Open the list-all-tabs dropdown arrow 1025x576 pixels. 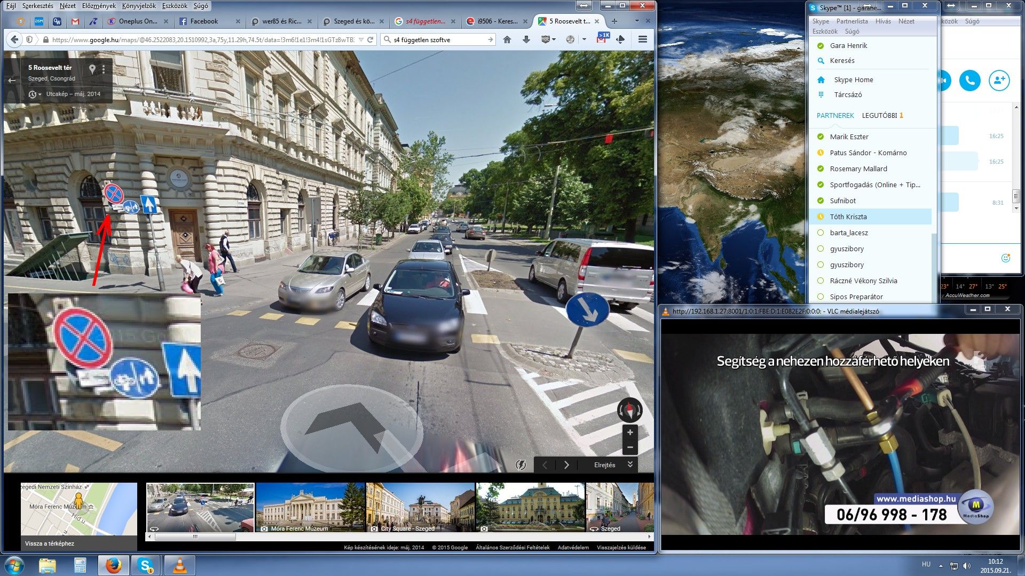[x=637, y=21]
